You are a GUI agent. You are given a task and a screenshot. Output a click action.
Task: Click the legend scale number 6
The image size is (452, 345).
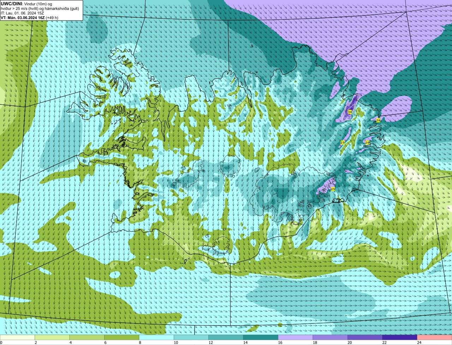tap(105, 343)
